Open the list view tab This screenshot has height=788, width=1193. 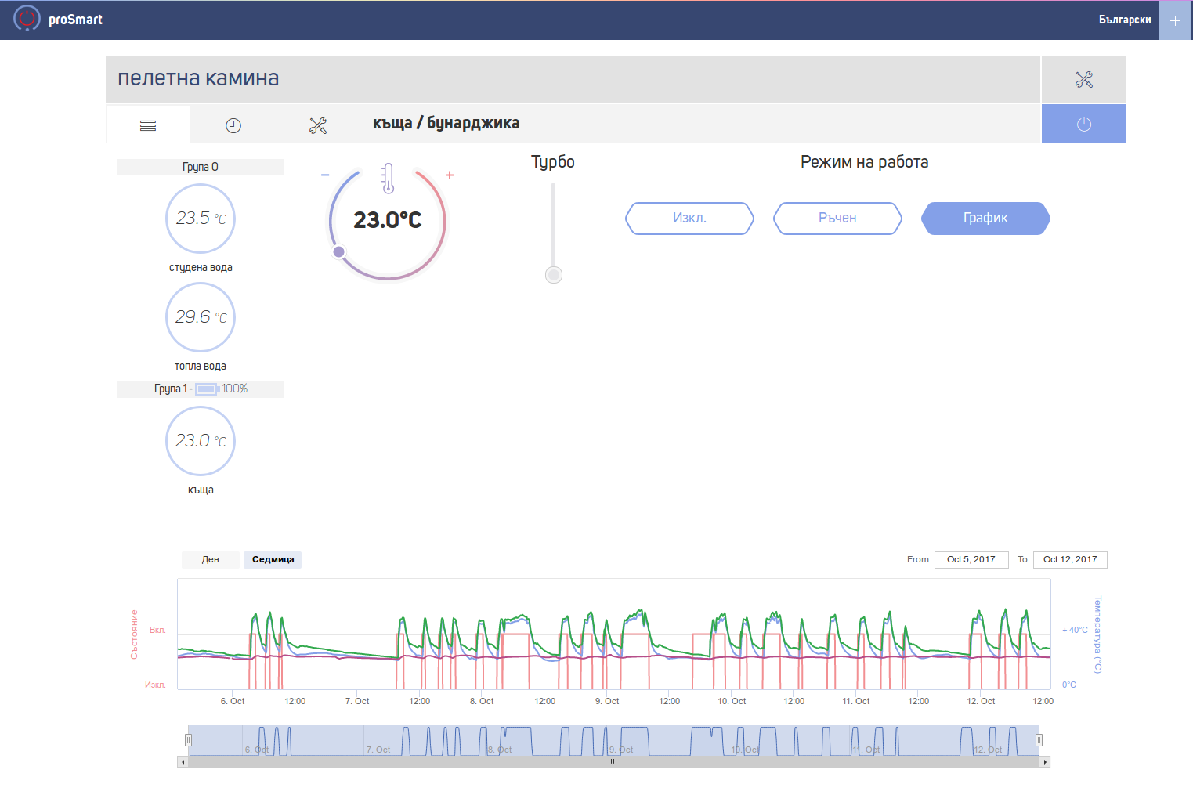click(148, 125)
